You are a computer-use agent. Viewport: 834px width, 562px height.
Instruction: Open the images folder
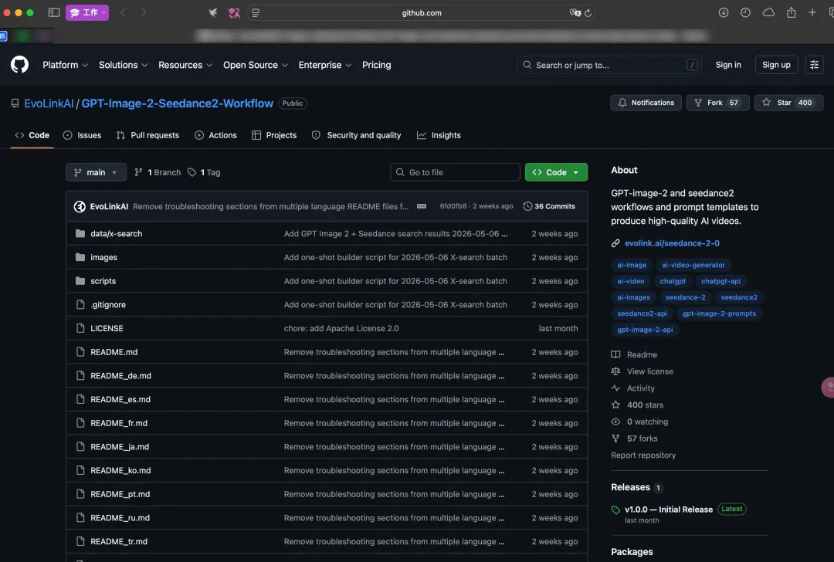coord(103,257)
